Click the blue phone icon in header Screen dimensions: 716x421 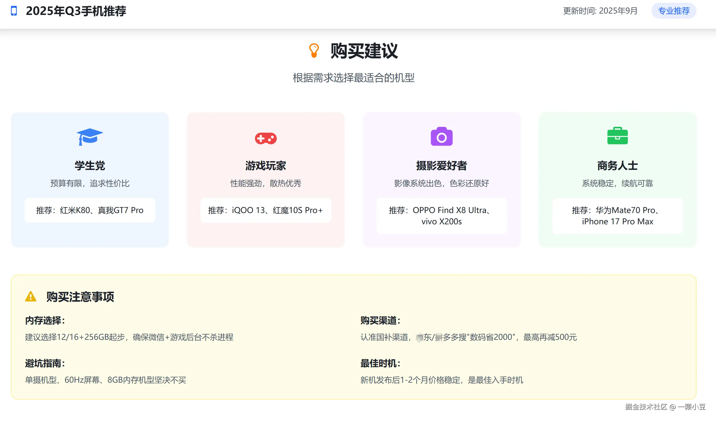pyautogui.click(x=14, y=11)
